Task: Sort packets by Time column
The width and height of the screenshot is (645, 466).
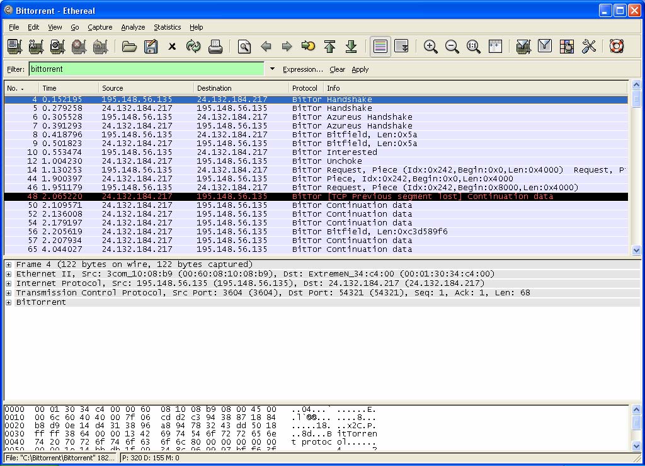Action: [x=69, y=88]
